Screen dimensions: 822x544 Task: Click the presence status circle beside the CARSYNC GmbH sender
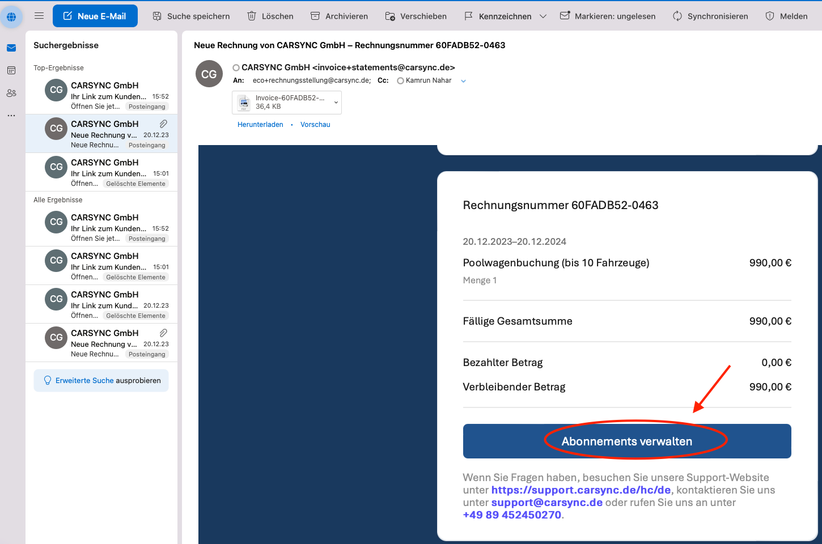[236, 68]
